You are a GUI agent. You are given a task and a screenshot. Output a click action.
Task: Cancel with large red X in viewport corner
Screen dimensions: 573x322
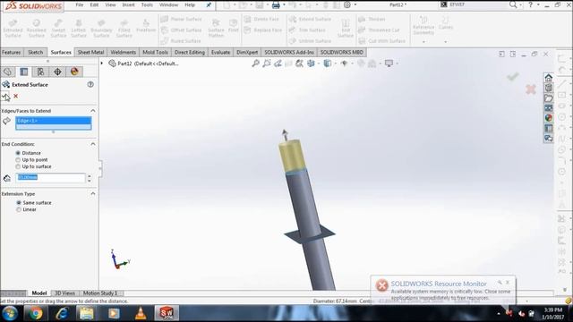(x=531, y=89)
